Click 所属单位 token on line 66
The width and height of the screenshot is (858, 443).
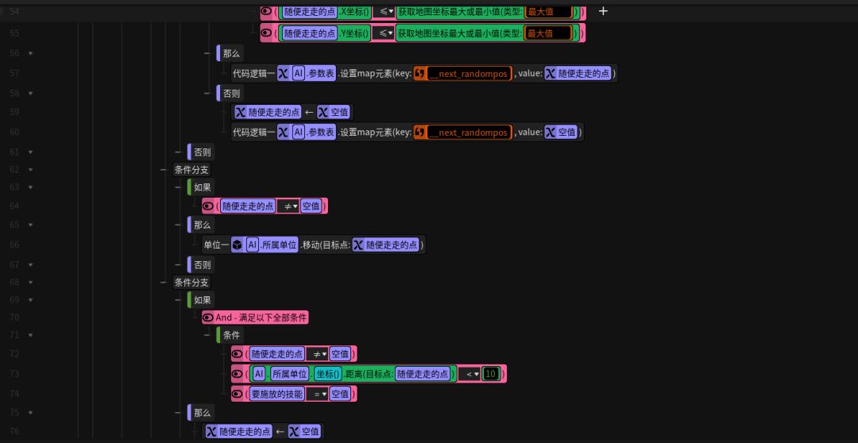click(x=279, y=245)
